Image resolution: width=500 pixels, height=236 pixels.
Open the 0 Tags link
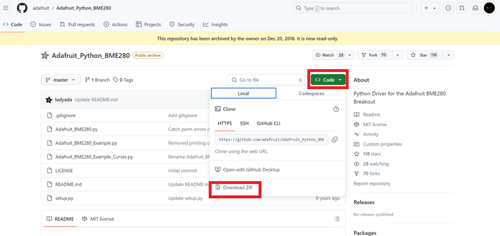[x=123, y=80]
